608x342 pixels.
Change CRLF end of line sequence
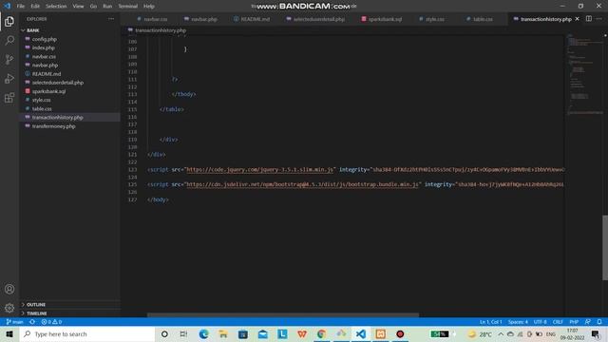(558, 322)
